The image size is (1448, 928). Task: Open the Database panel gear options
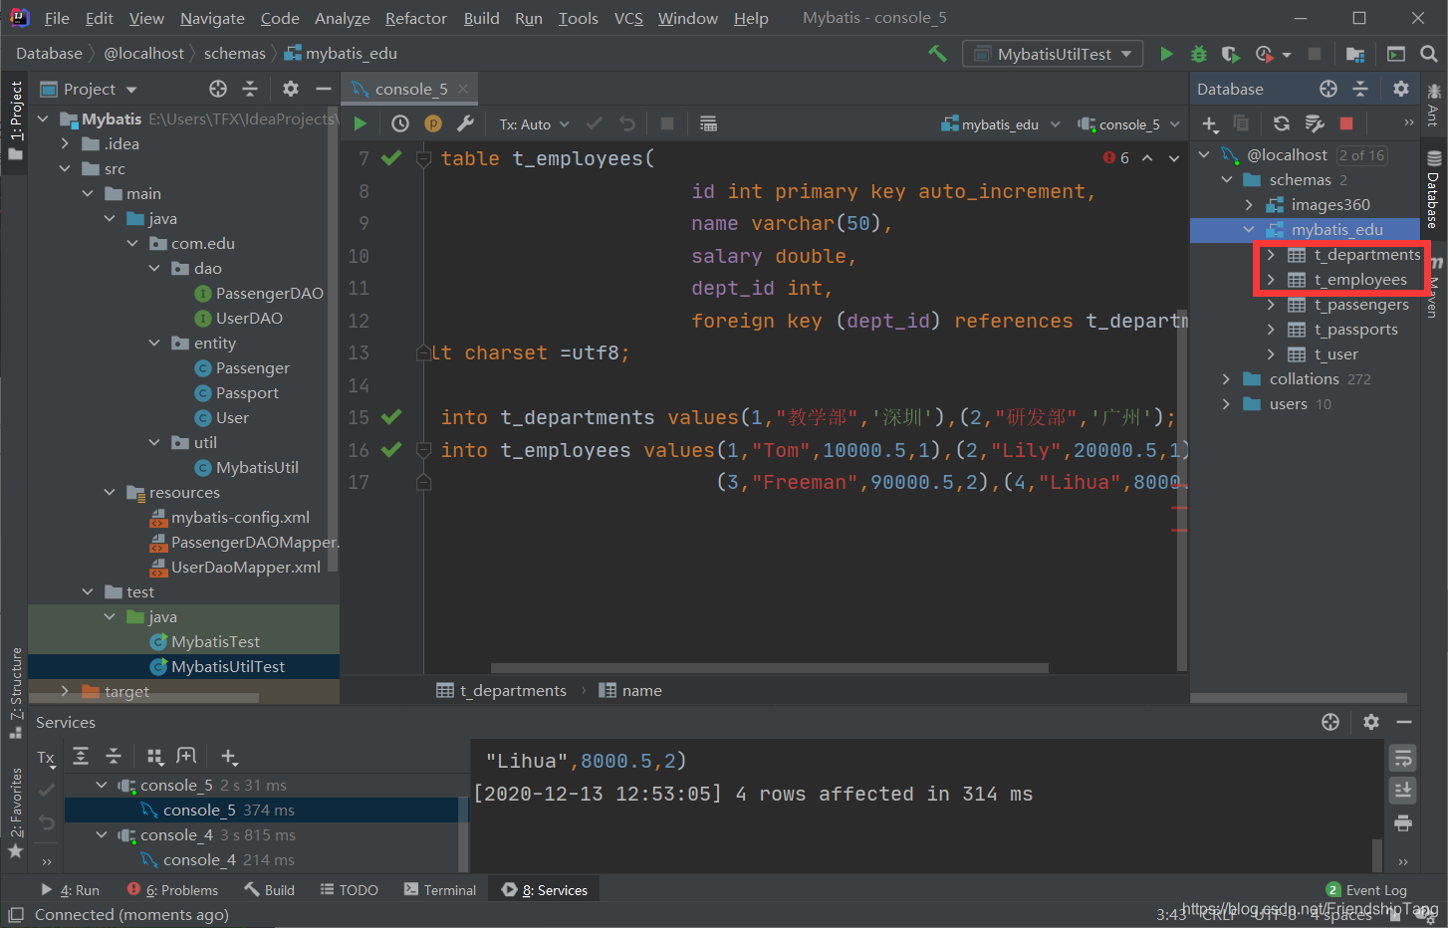point(1401,89)
